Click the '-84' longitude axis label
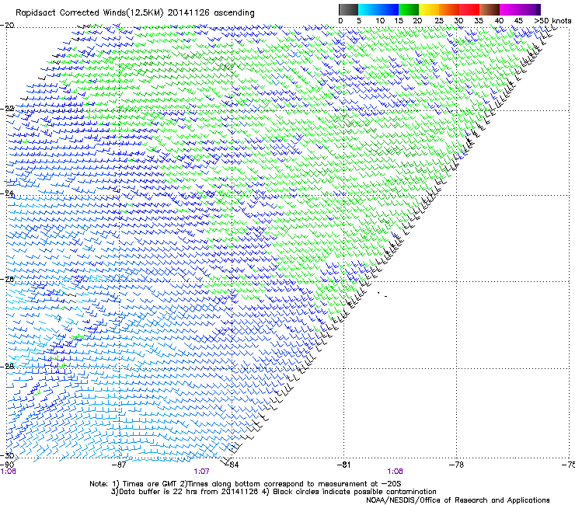 (x=232, y=465)
